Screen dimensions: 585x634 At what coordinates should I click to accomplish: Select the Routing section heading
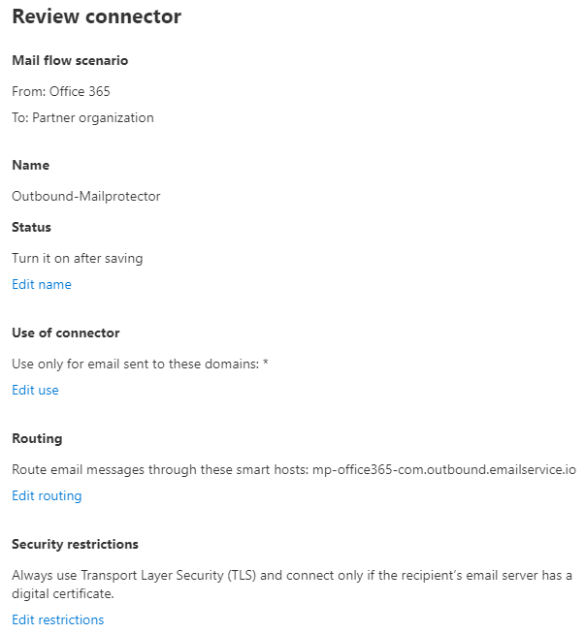tap(37, 439)
